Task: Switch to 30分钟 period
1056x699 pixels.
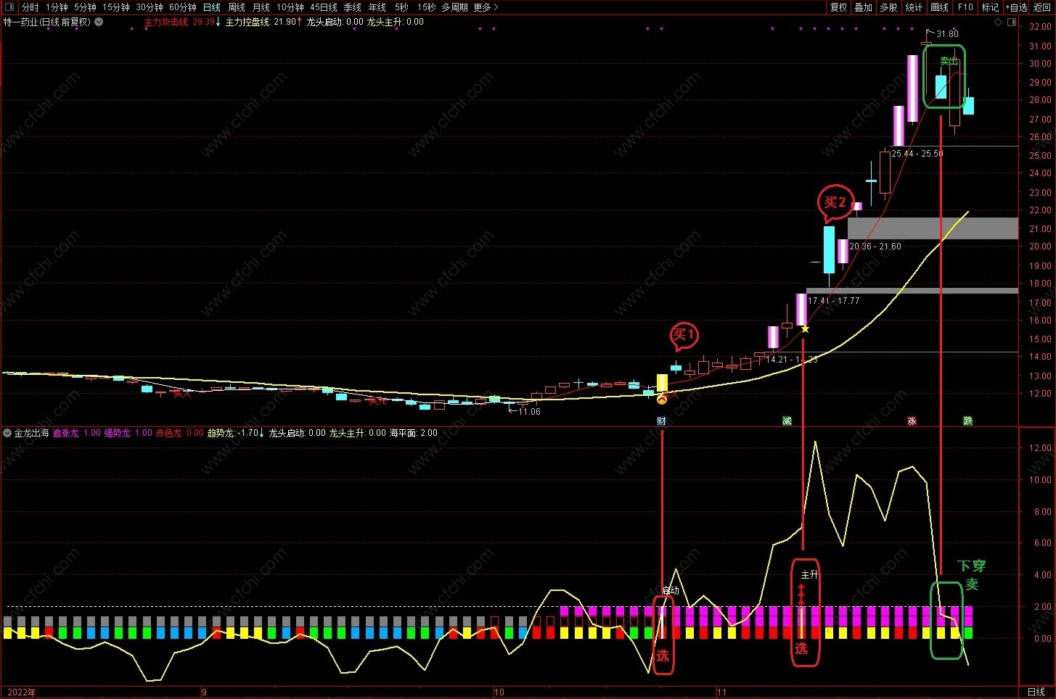Action: pyautogui.click(x=150, y=7)
